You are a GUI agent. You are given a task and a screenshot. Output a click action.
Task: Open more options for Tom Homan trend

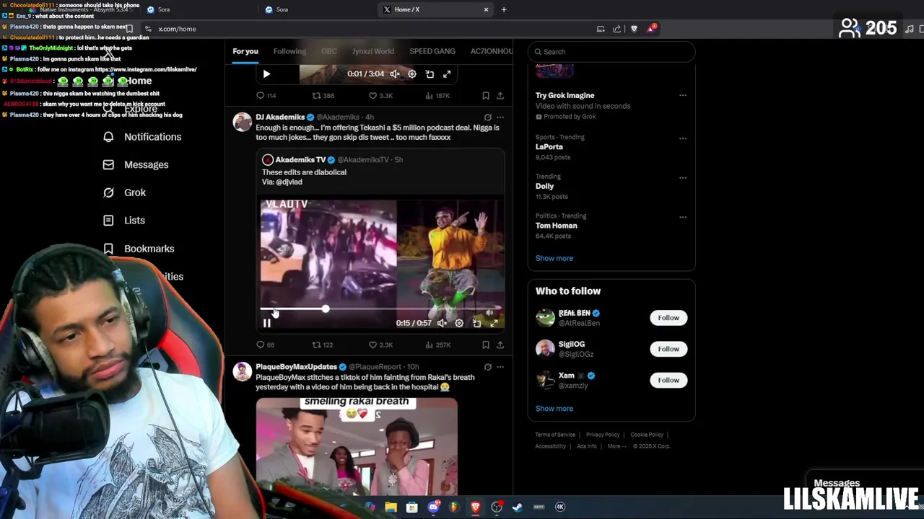683,217
